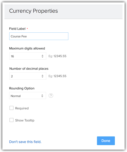The width and height of the screenshot is (127, 152).
Task: Click the Currency Properties dialog title
Action: pyautogui.click(x=33, y=11)
